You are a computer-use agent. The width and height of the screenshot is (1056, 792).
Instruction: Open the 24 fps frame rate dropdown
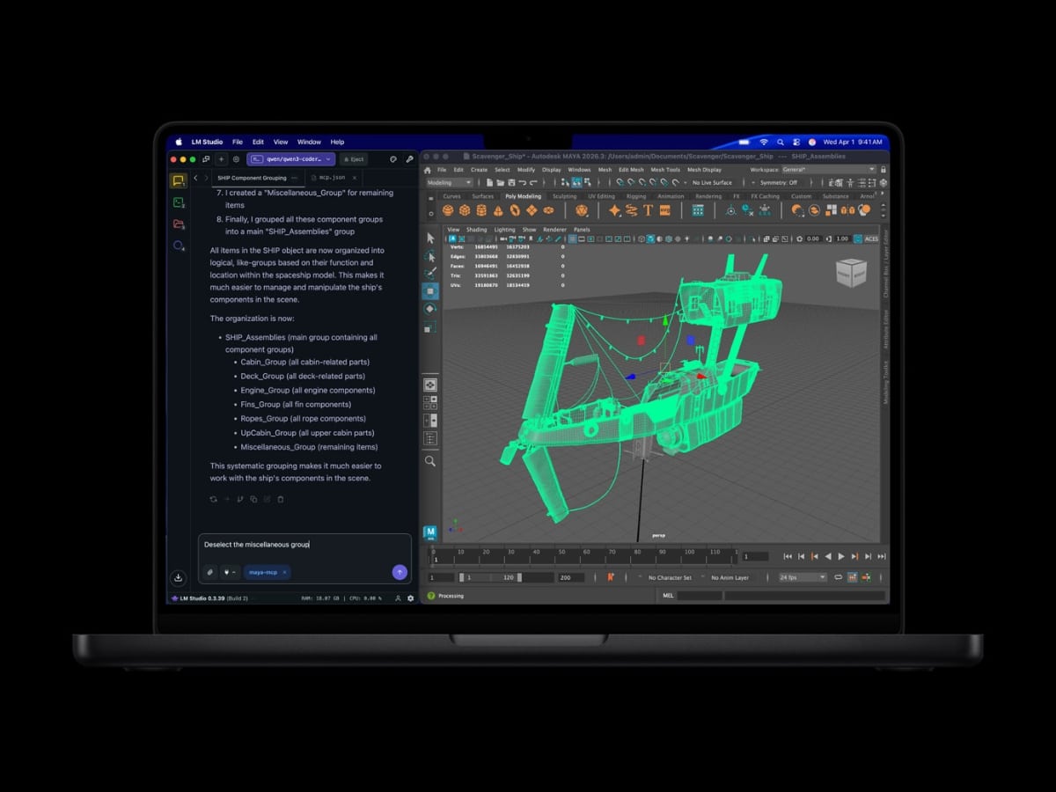point(802,577)
